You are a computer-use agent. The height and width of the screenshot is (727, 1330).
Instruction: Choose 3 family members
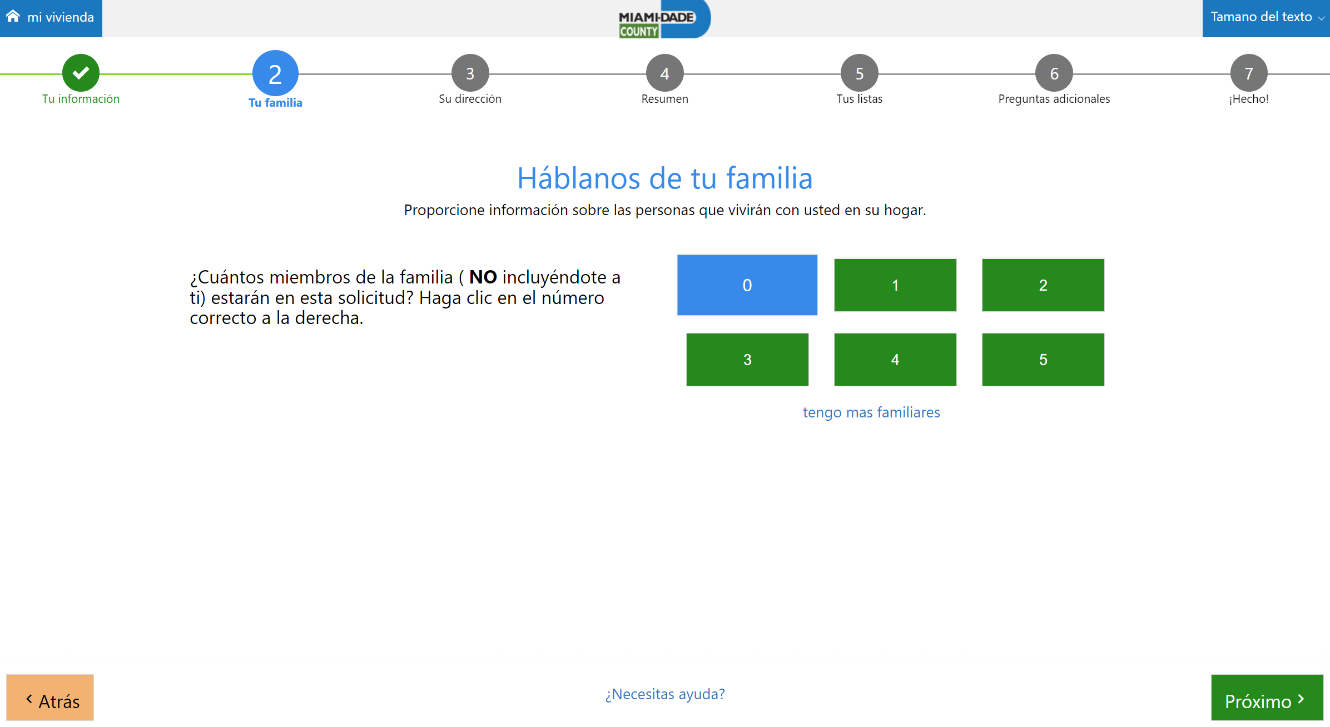tap(747, 360)
